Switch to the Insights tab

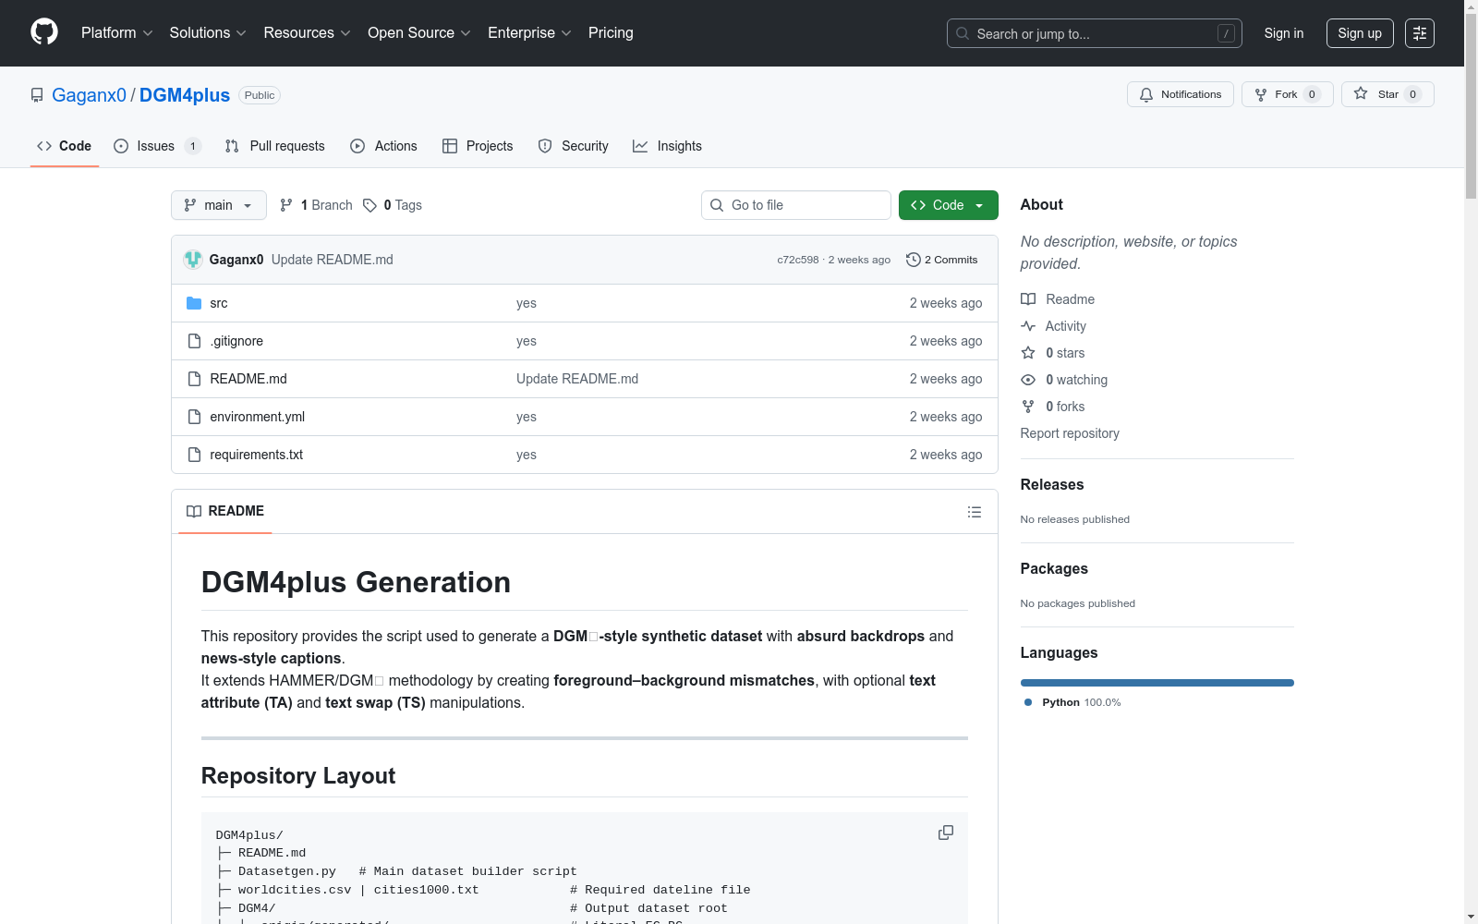(667, 146)
